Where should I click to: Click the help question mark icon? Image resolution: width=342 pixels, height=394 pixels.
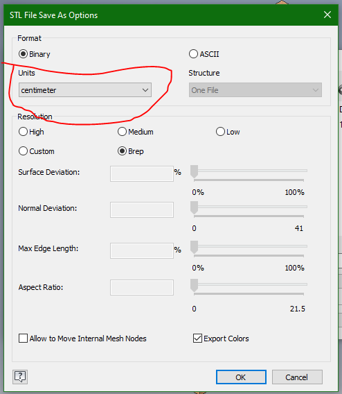pyautogui.click(x=20, y=377)
